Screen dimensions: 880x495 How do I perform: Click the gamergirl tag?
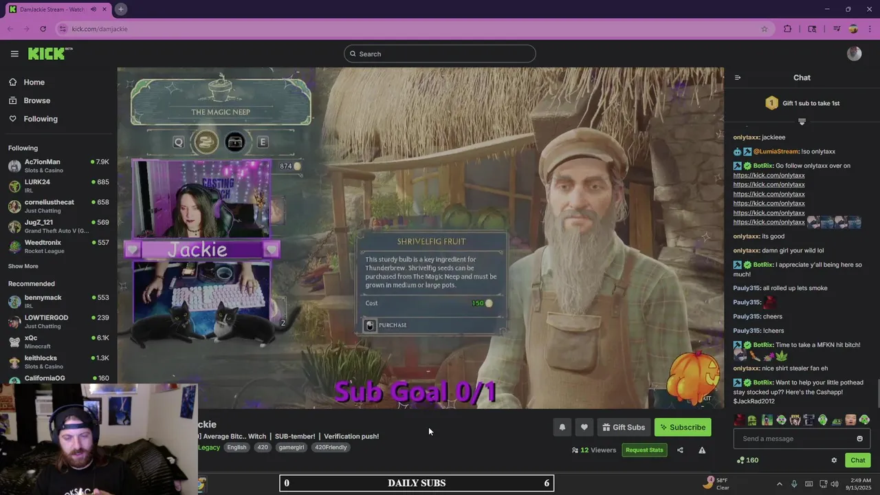pos(291,448)
